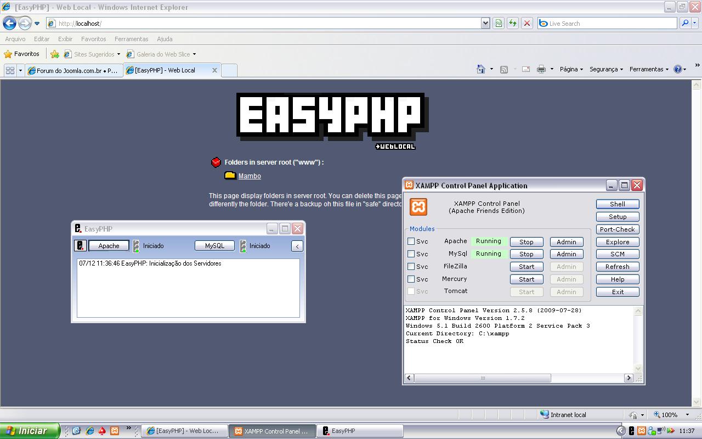702x439 pixels.
Task: Click the Iniciar start button
Action: coord(30,431)
